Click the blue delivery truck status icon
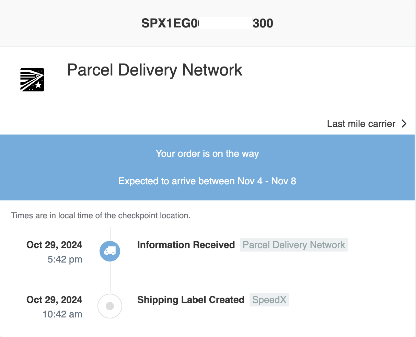Screen dimensions: 416x337 click(x=110, y=251)
